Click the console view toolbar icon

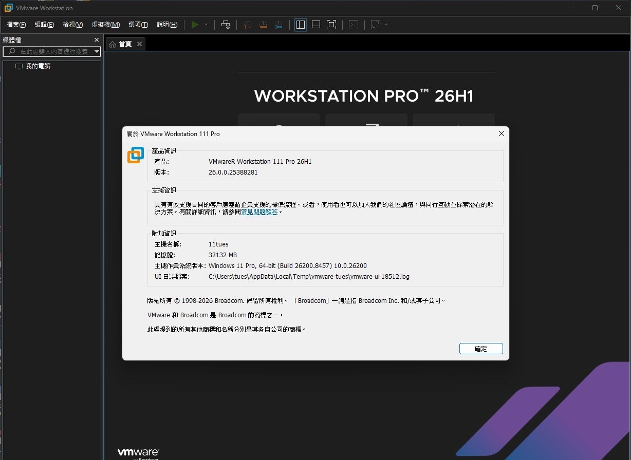click(354, 25)
